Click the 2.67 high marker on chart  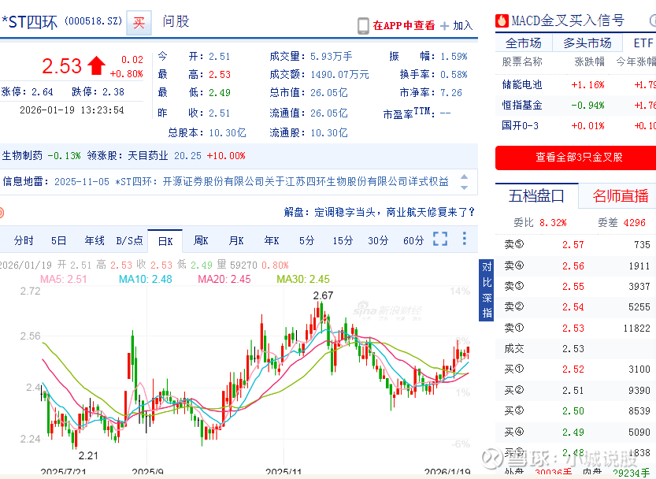(x=323, y=295)
